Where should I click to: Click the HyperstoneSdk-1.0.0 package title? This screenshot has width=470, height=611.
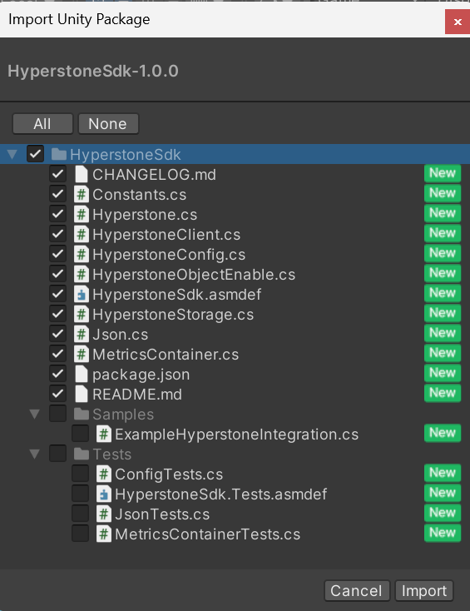93,71
